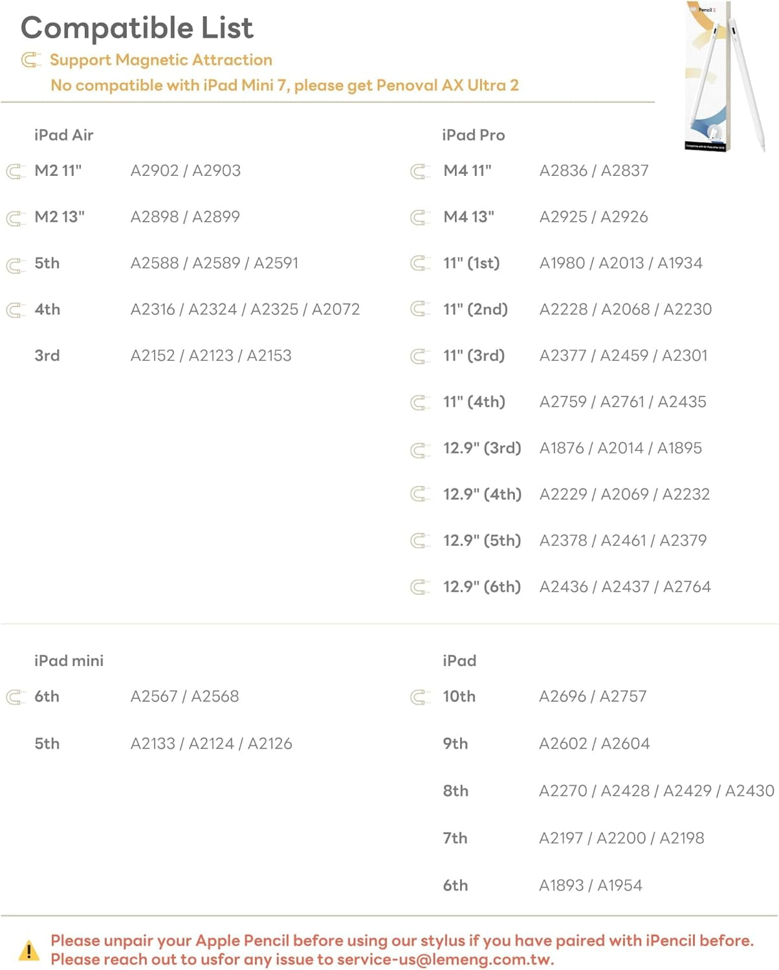Click the iPad mini section heading
This screenshot has height=970, width=779.
pyautogui.click(x=69, y=661)
